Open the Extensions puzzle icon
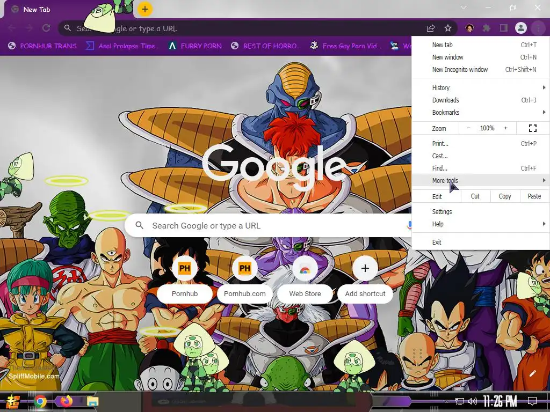 pyautogui.click(x=486, y=28)
